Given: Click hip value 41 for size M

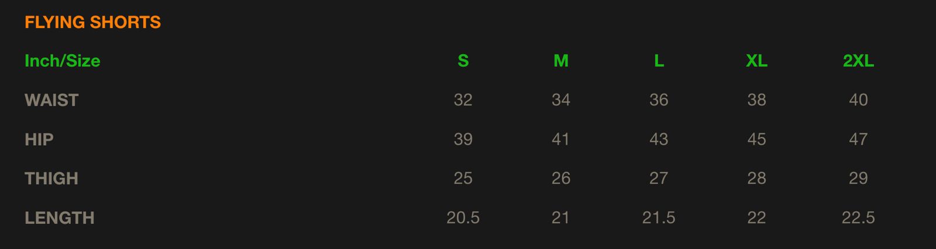Looking at the screenshot, I should (x=560, y=139).
